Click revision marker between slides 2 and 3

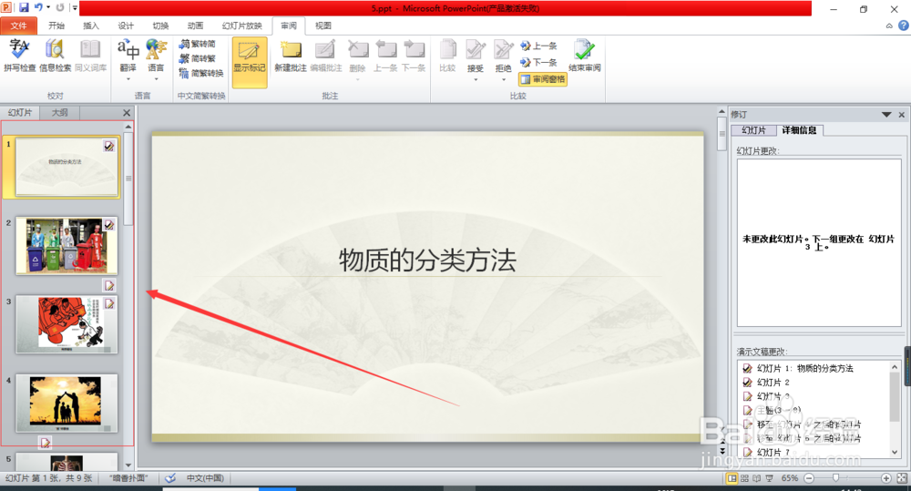point(109,285)
